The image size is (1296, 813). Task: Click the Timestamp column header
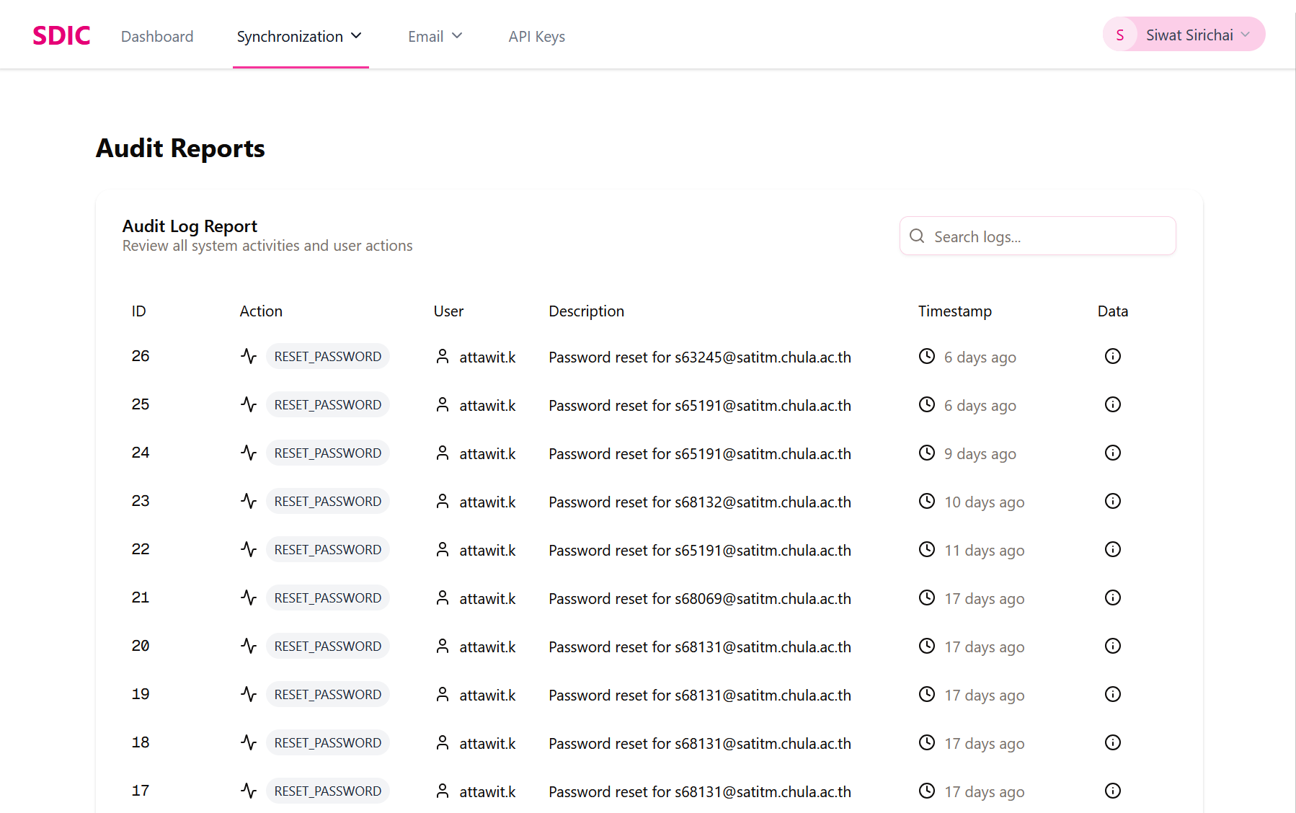tap(954, 311)
